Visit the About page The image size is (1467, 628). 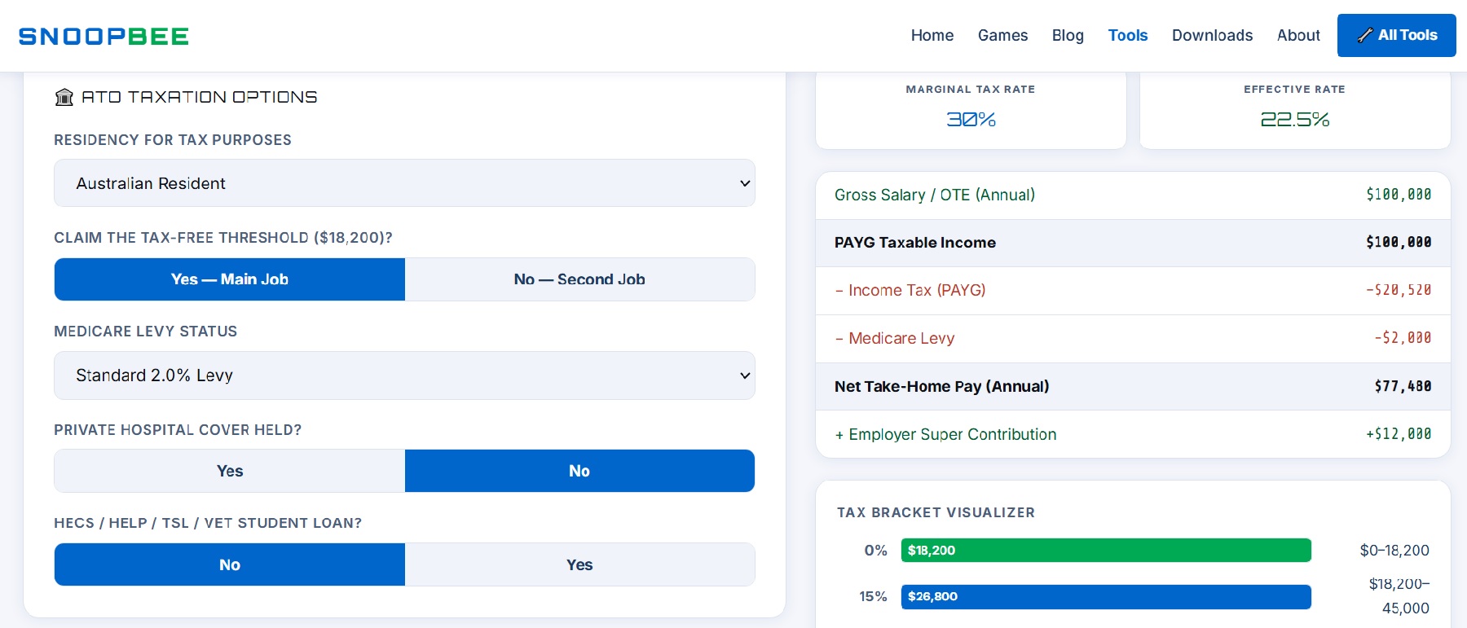point(1298,35)
